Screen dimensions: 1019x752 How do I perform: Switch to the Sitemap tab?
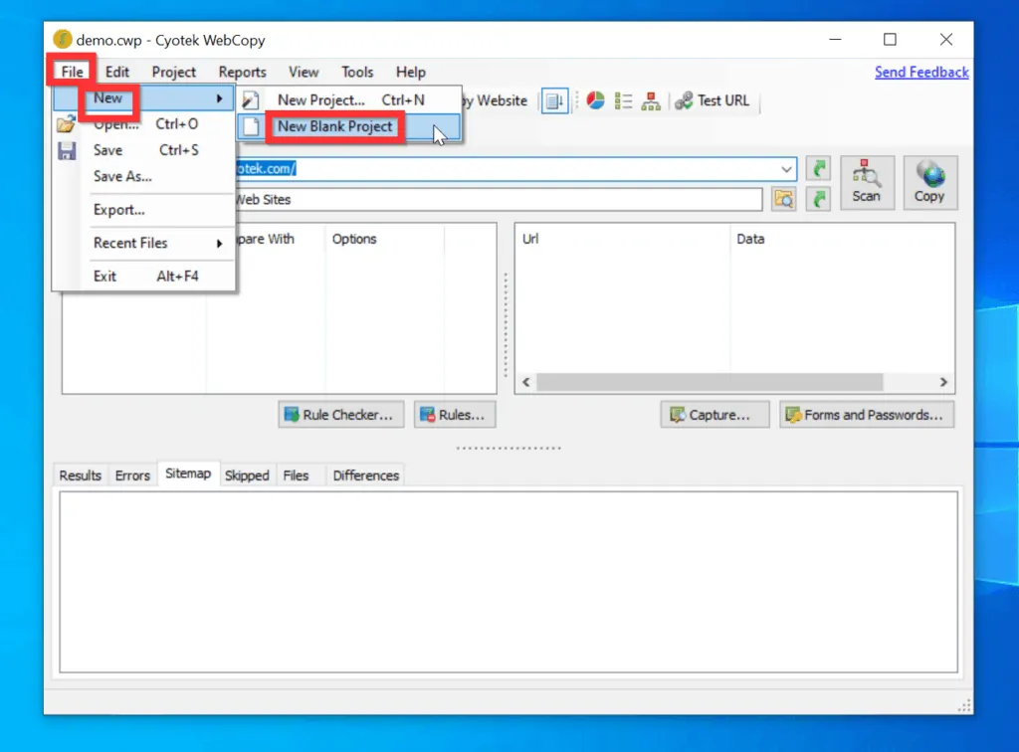[188, 473]
